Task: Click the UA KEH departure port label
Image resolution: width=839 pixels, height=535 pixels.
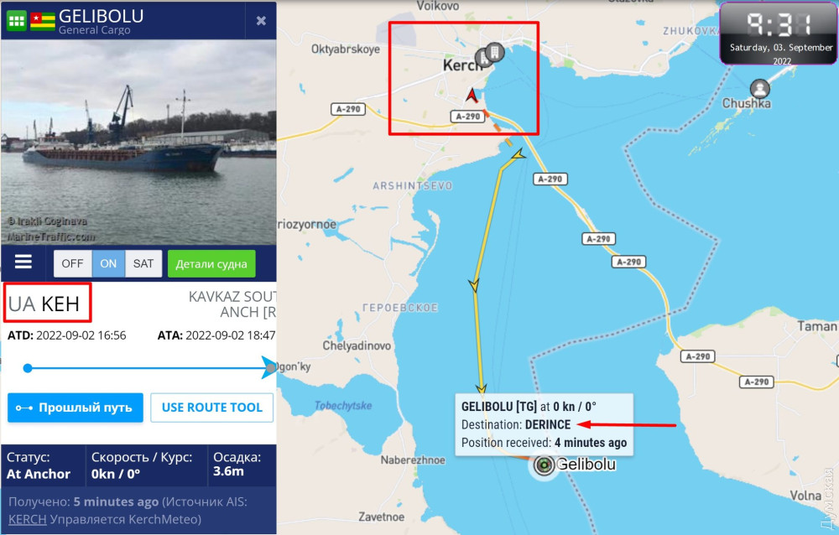Action: [44, 304]
